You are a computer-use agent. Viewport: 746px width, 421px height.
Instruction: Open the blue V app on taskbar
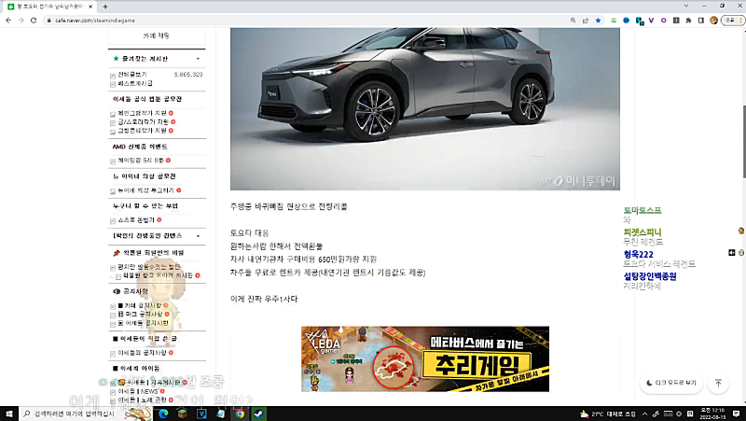tap(201, 414)
